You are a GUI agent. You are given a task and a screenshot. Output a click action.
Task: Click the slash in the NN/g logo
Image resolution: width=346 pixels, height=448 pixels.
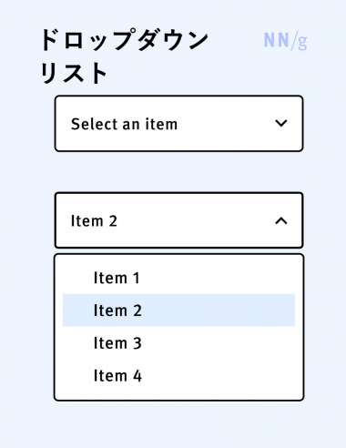(x=293, y=41)
